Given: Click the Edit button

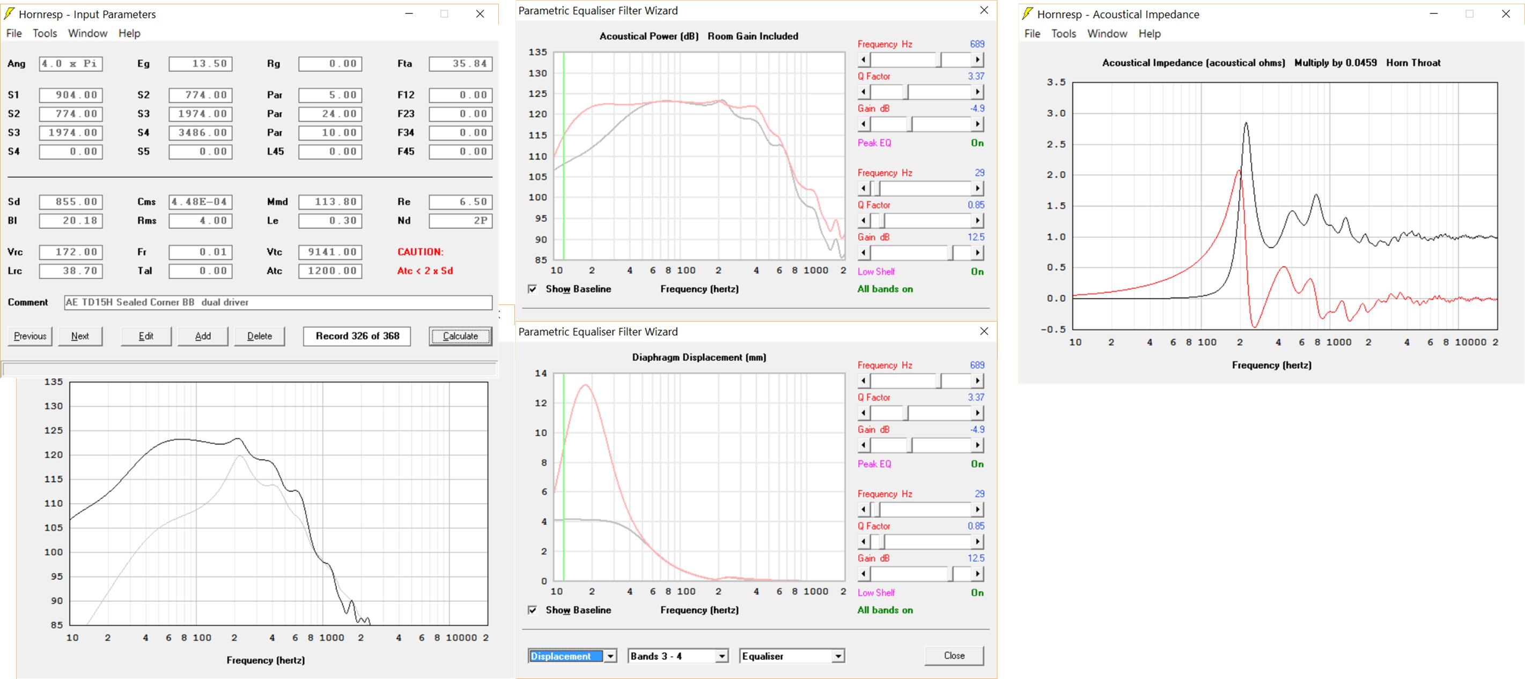Looking at the screenshot, I should pos(146,337).
